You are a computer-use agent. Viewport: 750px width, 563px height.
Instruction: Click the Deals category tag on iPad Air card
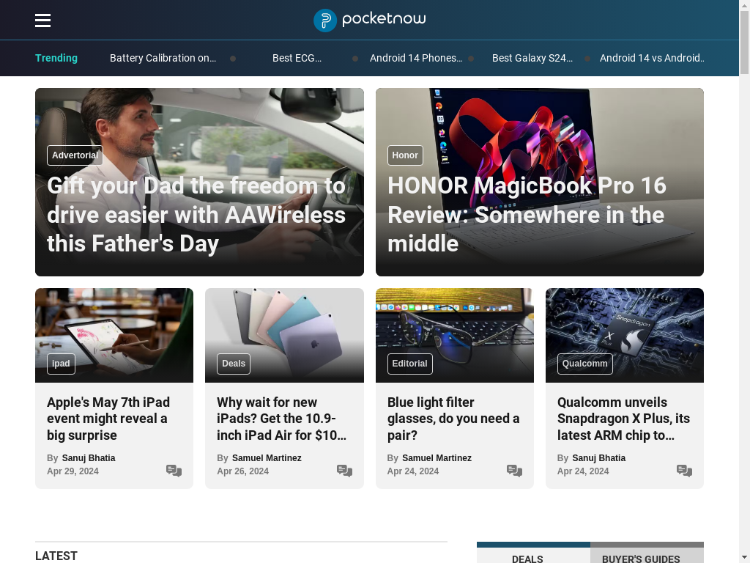[234, 364]
